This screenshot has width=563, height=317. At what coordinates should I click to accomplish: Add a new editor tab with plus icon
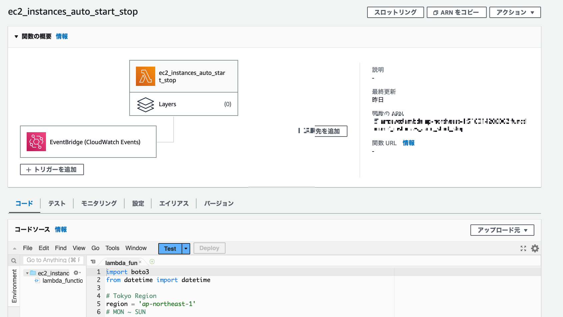coord(152,262)
